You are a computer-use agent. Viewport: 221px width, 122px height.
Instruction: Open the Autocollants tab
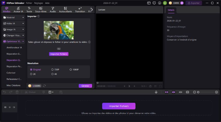coord(66,10)
